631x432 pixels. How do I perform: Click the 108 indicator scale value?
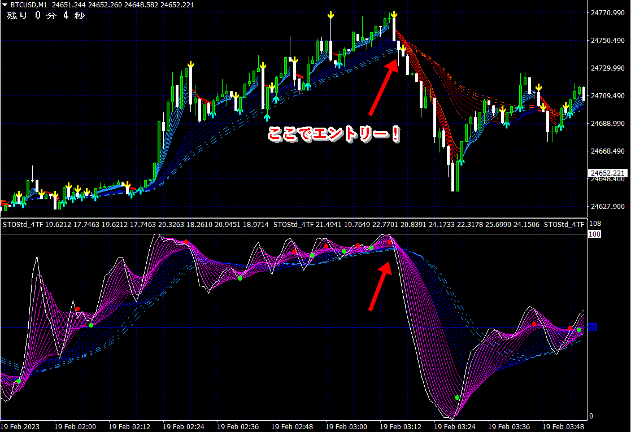click(x=595, y=224)
